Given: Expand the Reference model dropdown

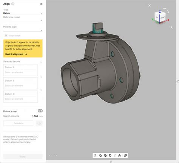Looking at the screenshot, I should click(x=23, y=20).
